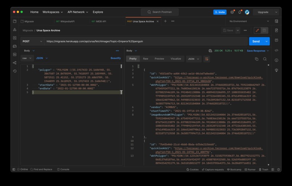The image size is (292, 186).
Task: Open the POST method dropdown
Action: click(32, 41)
